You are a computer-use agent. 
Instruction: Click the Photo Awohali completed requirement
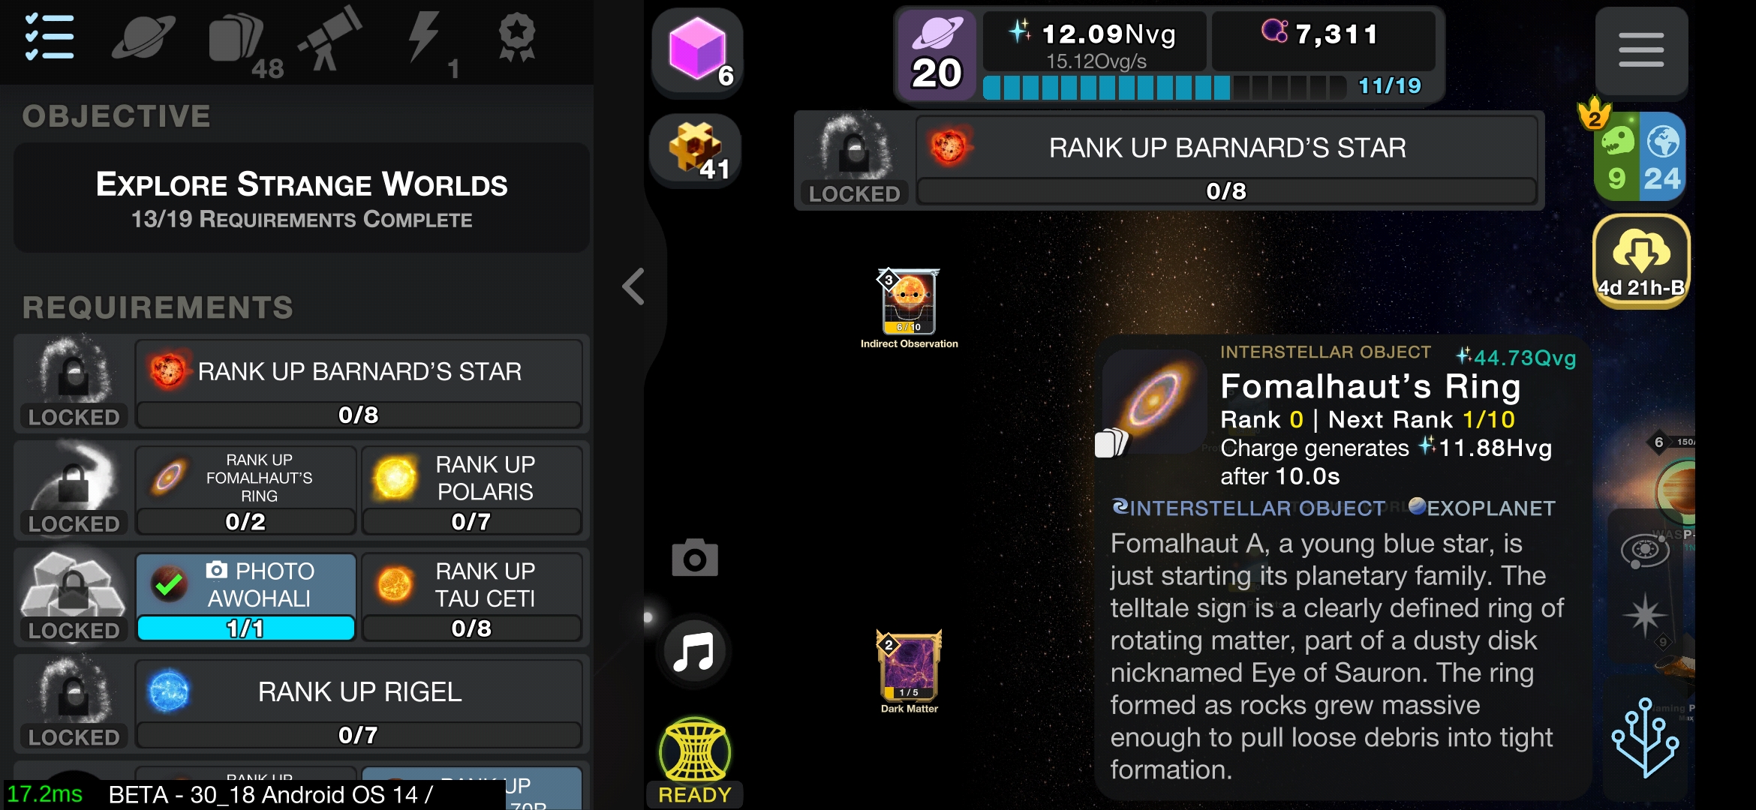(x=245, y=597)
